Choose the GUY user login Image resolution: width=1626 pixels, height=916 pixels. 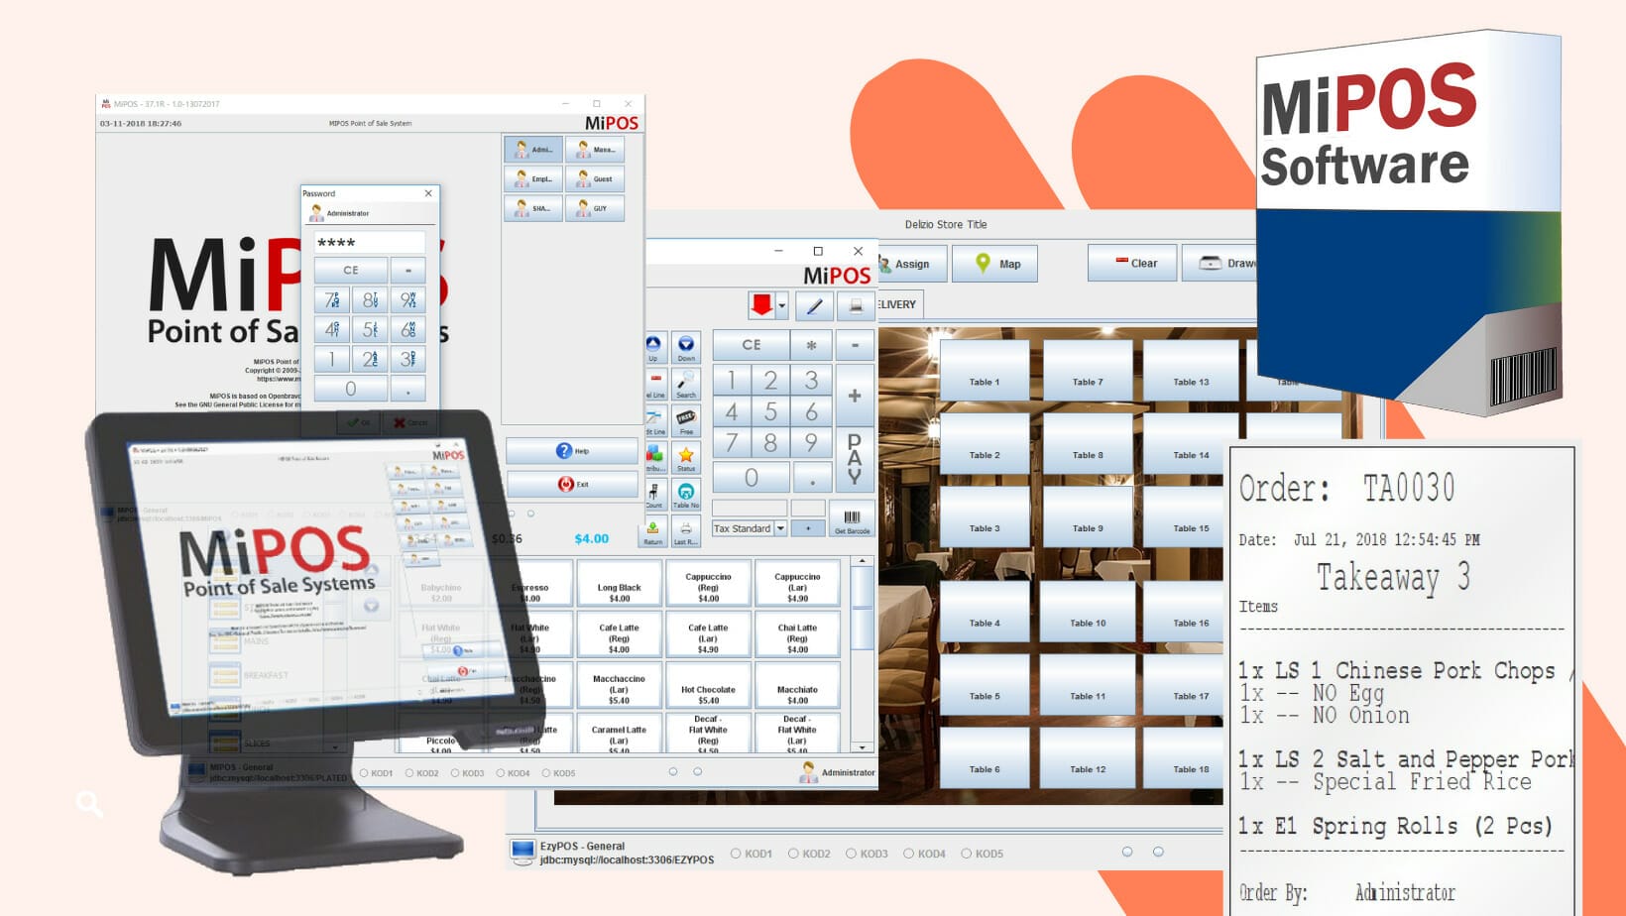tap(595, 208)
